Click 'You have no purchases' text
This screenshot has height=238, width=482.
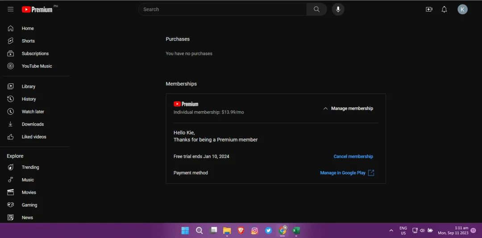[189, 54]
